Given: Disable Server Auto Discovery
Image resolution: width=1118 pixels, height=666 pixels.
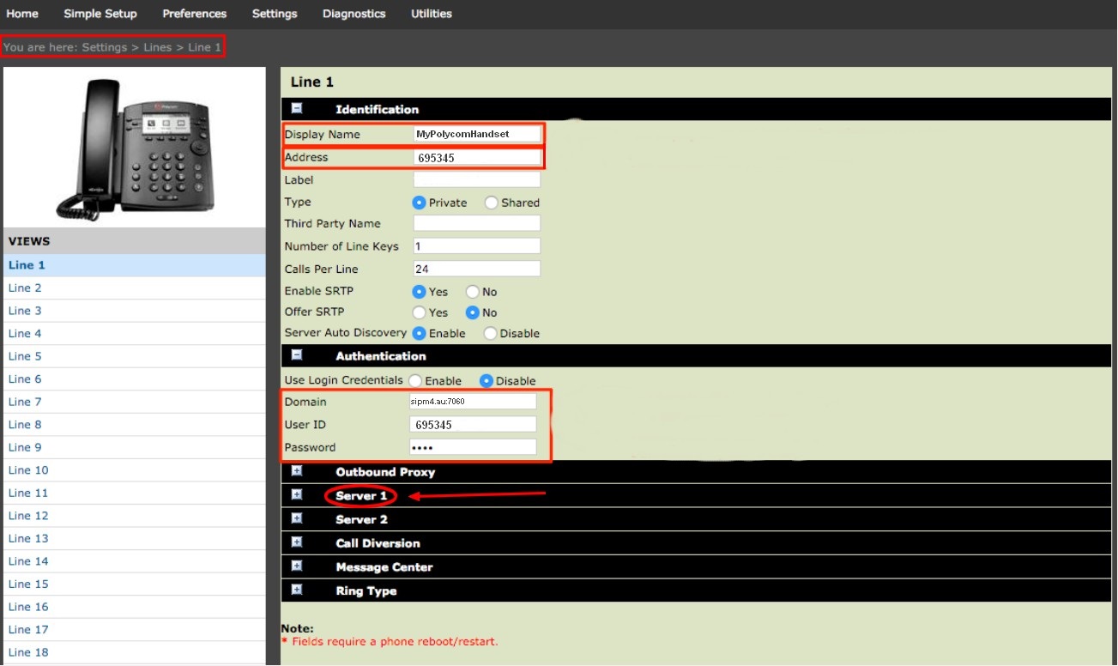Looking at the screenshot, I should (491, 333).
